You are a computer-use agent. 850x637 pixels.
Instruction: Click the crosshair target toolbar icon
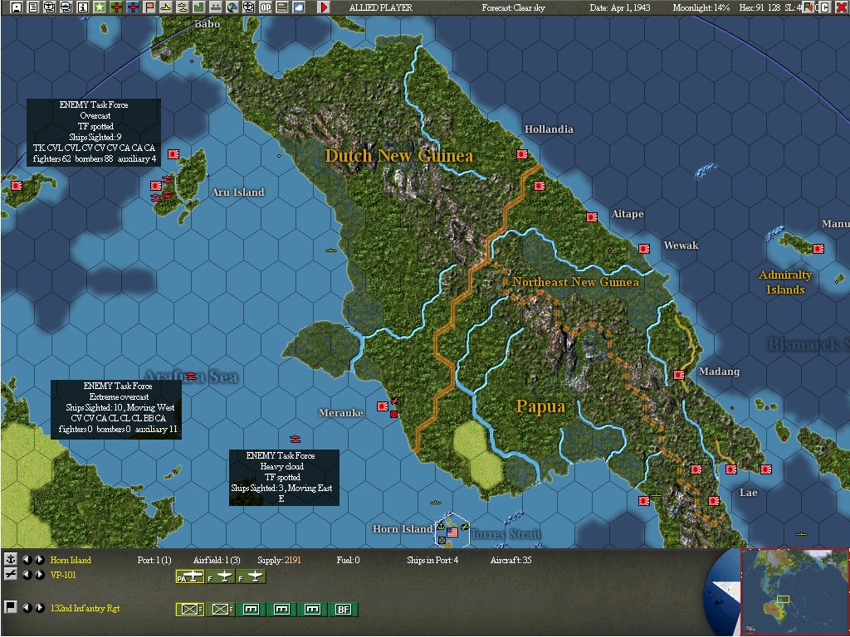(249, 7)
